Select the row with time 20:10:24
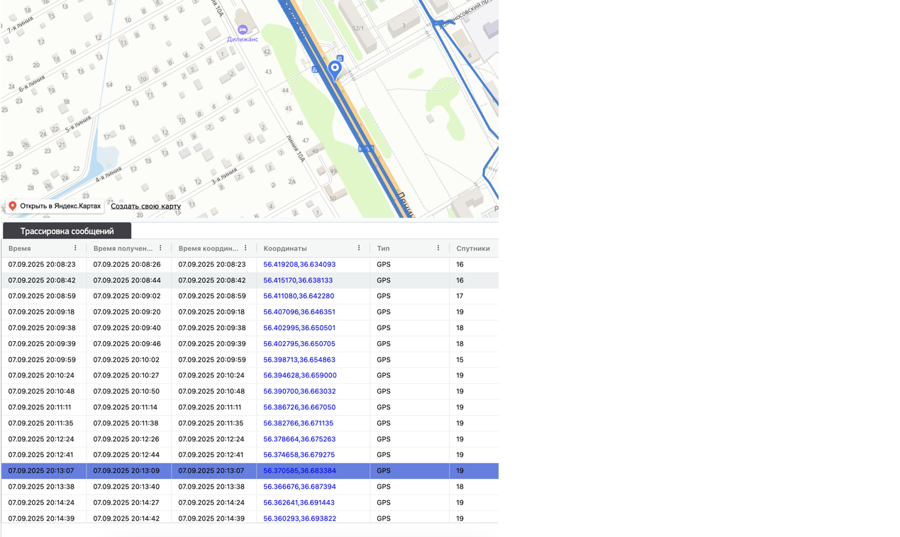Viewport: 900px width, 537px height. (x=41, y=376)
